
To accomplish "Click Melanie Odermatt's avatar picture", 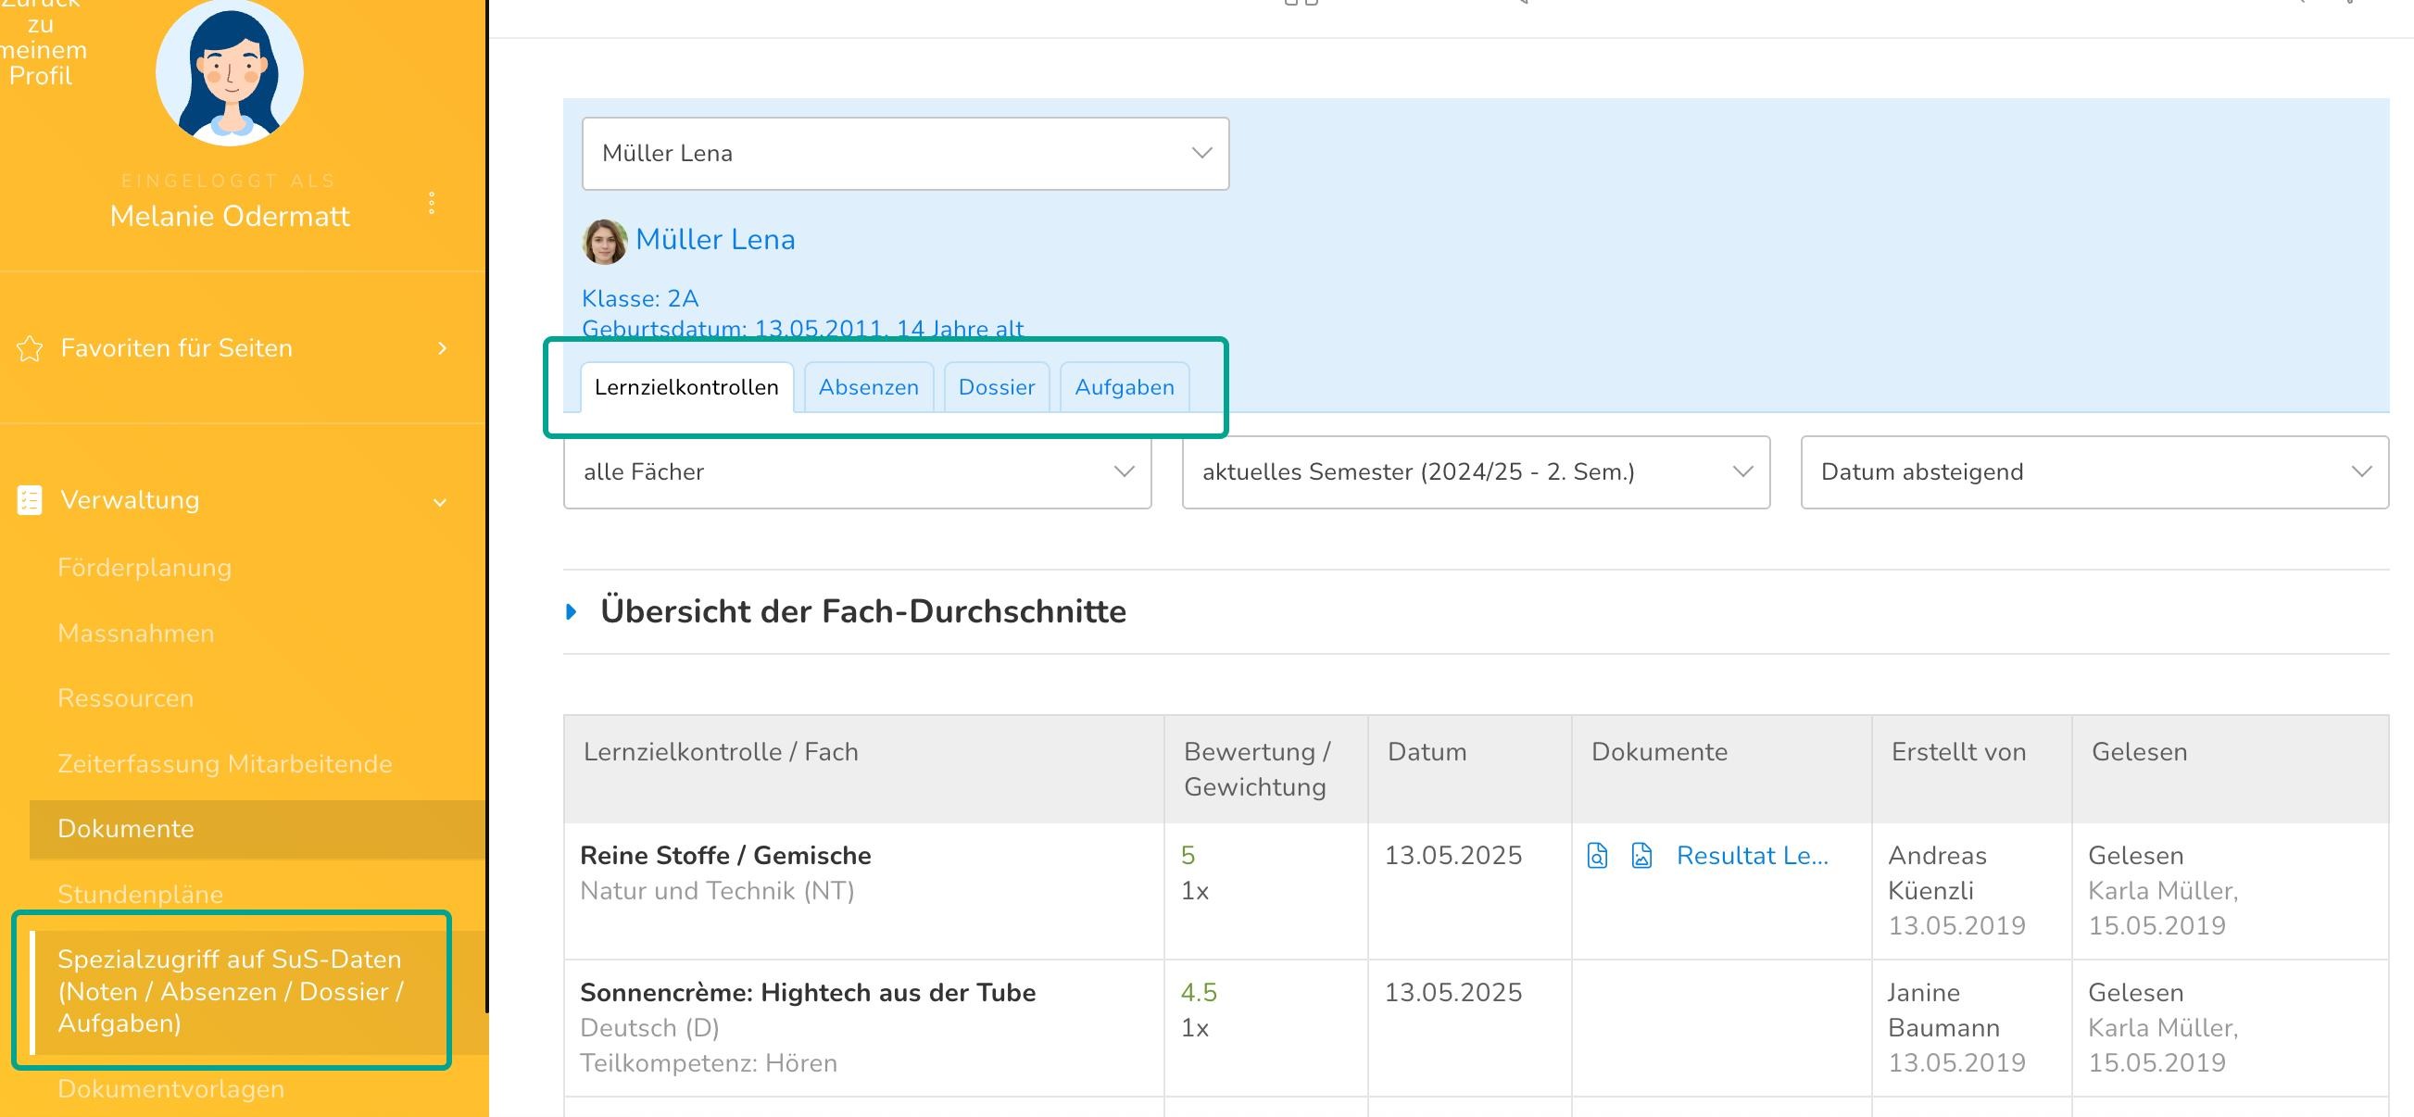I will tap(230, 72).
